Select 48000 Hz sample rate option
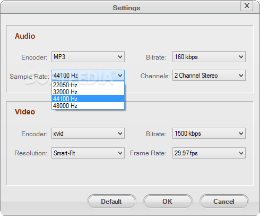Screen dimensions: 260x216 (x=88, y=106)
